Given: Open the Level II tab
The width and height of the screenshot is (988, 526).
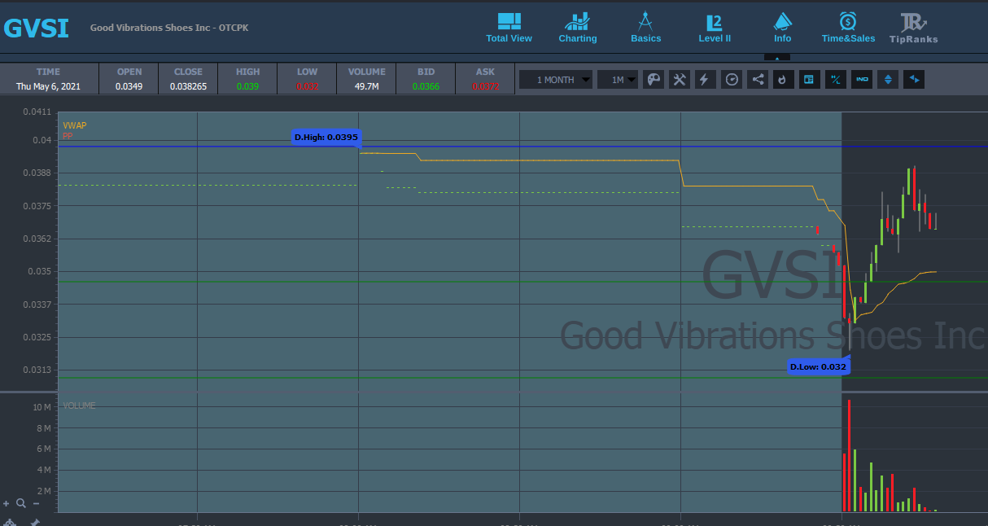Looking at the screenshot, I should 715,28.
